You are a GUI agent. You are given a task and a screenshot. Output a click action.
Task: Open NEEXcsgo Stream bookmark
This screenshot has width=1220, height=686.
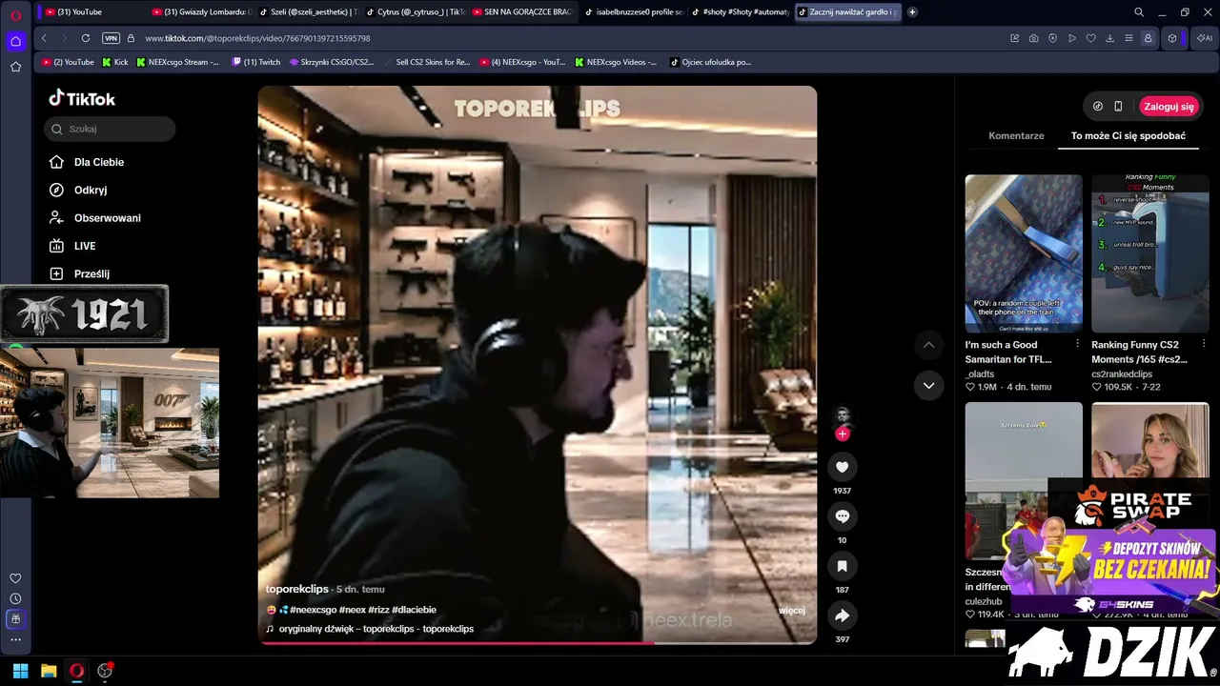click(x=177, y=62)
